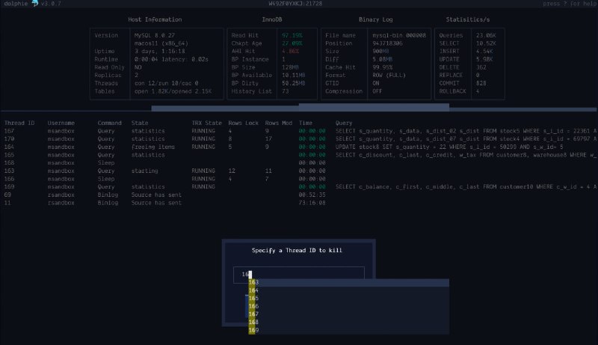Click the COMMIT statistic value 828
Viewport: 598px width, 345px height.
(481, 83)
